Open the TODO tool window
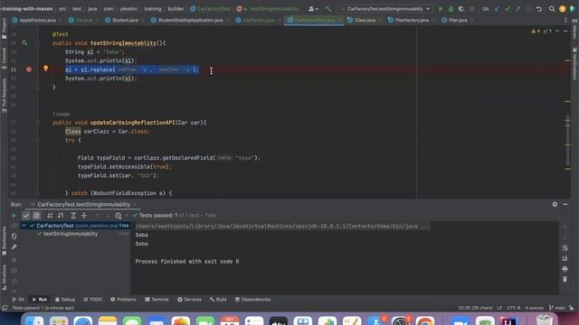This screenshot has height=325, width=579. click(x=92, y=300)
